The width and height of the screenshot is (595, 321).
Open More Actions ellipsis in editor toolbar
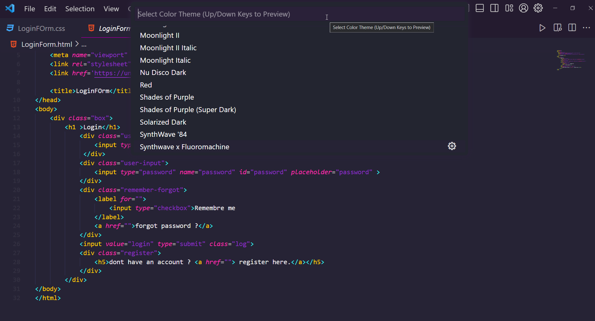(587, 28)
